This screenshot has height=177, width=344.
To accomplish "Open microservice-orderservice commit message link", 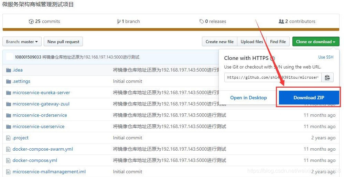I will (169, 115).
